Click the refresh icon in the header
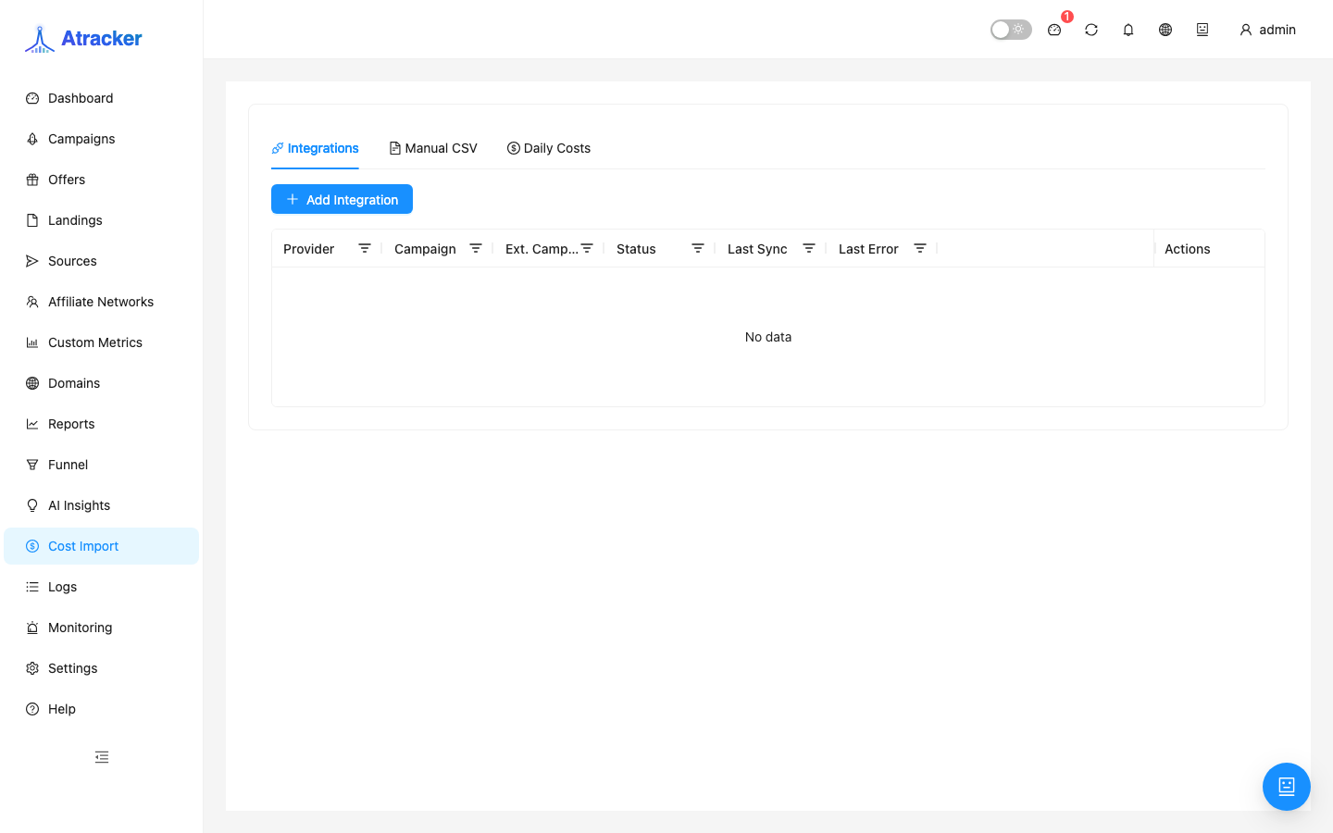The height and width of the screenshot is (833, 1333). [1091, 30]
